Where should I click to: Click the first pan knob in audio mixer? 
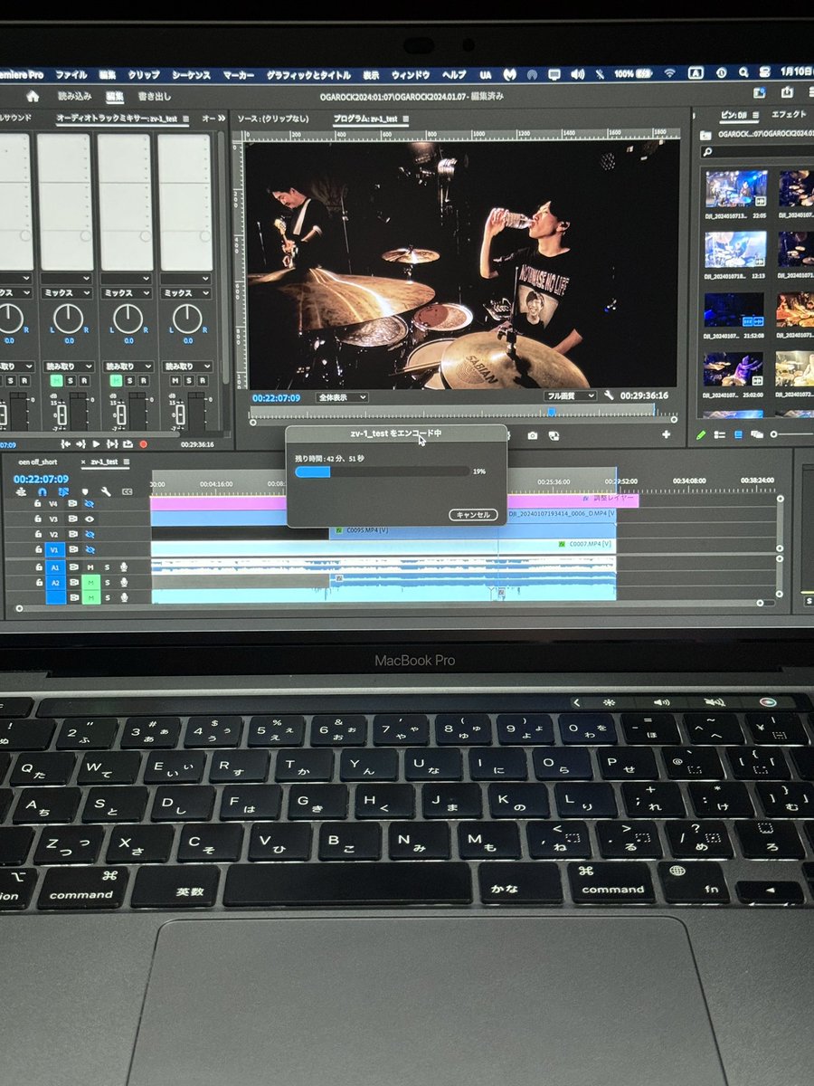click(x=9, y=318)
